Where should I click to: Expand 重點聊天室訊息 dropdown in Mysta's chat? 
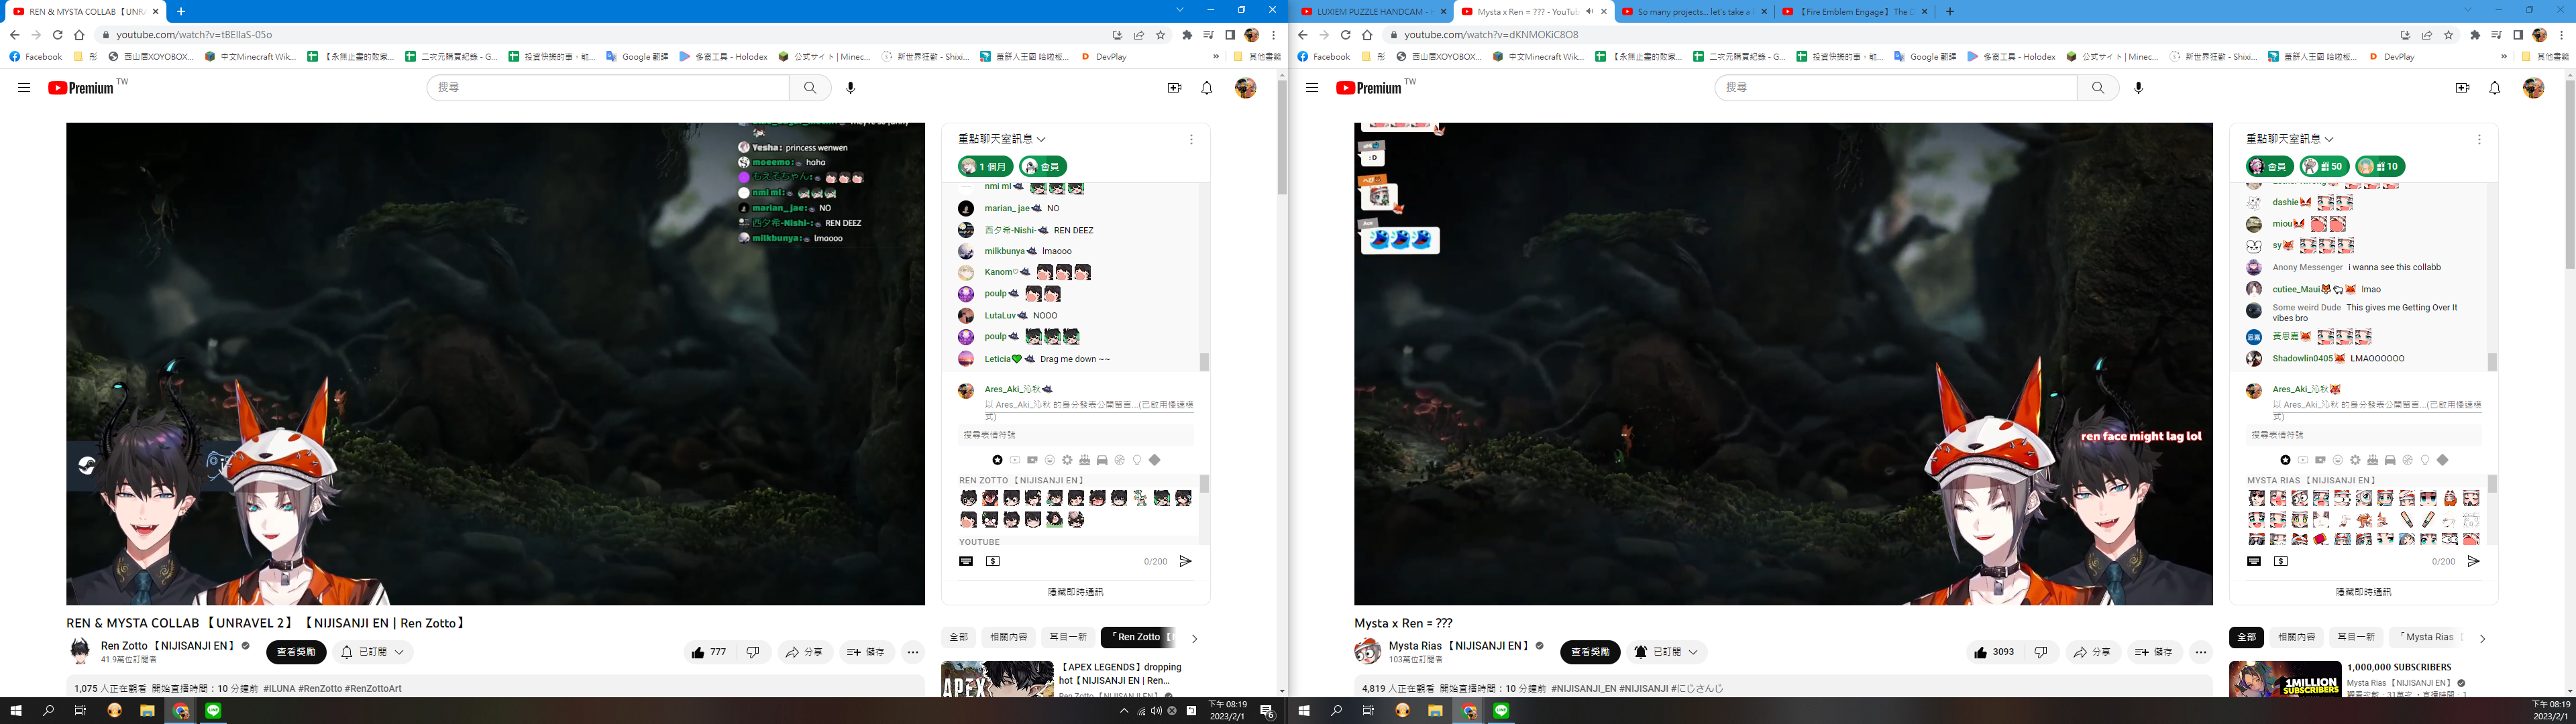2290,139
